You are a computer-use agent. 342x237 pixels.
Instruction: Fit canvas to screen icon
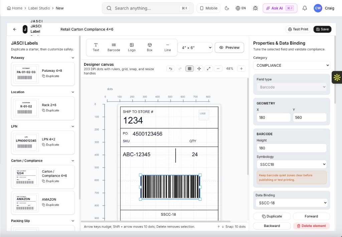[x=208, y=69]
